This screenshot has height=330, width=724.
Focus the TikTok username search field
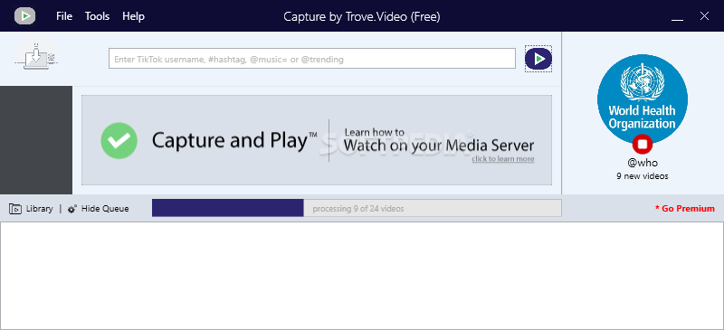312,59
